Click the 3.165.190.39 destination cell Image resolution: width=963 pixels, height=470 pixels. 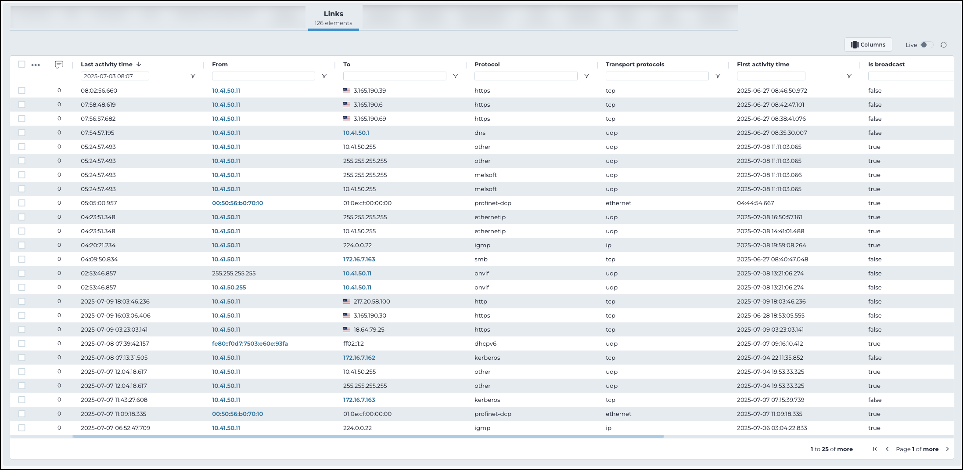[370, 90]
